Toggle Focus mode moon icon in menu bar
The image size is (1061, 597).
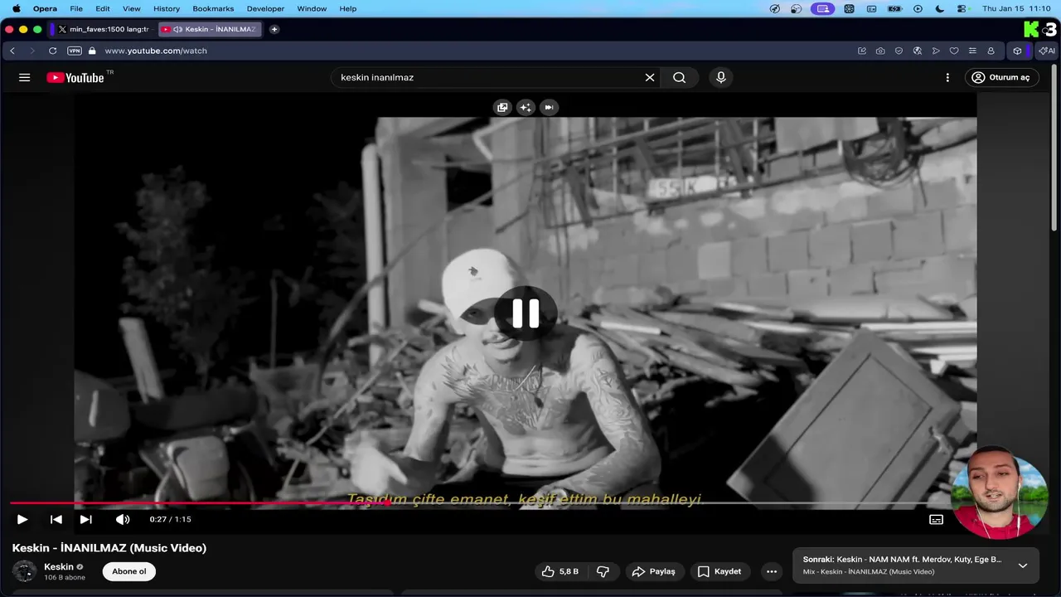(939, 8)
